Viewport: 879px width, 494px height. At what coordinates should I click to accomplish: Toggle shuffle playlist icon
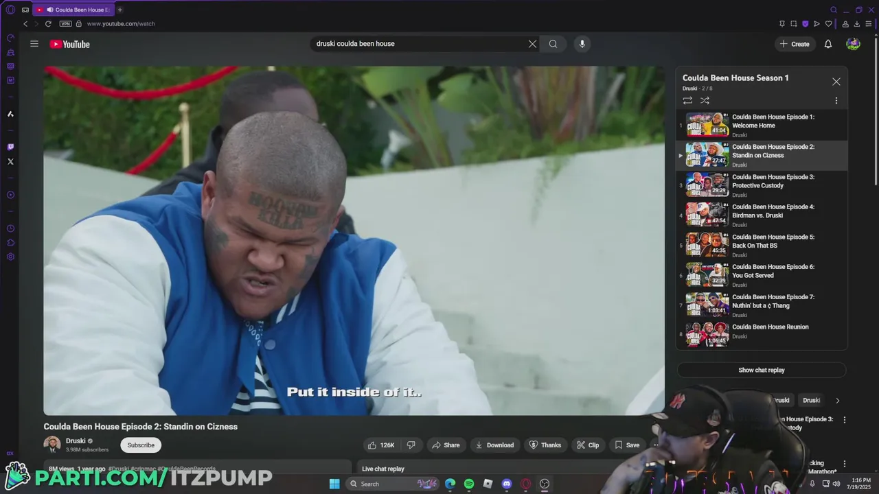click(x=705, y=100)
